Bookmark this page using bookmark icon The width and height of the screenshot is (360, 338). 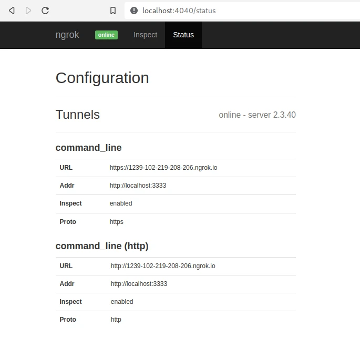coord(112,11)
